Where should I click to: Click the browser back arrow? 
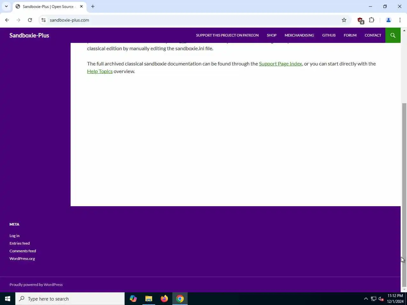tap(7, 20)
